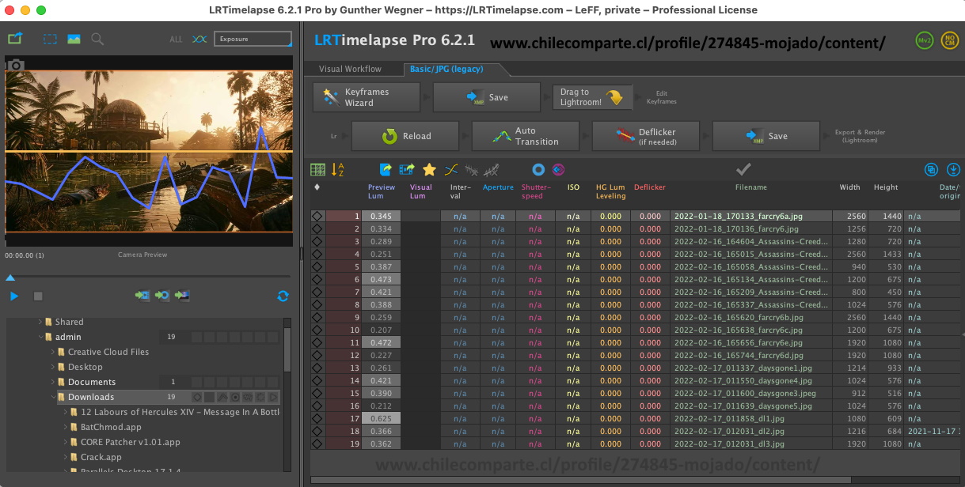Collapse the Downloads folder
The width and height of the screenshot is (965, 487).
coord(53,397)
